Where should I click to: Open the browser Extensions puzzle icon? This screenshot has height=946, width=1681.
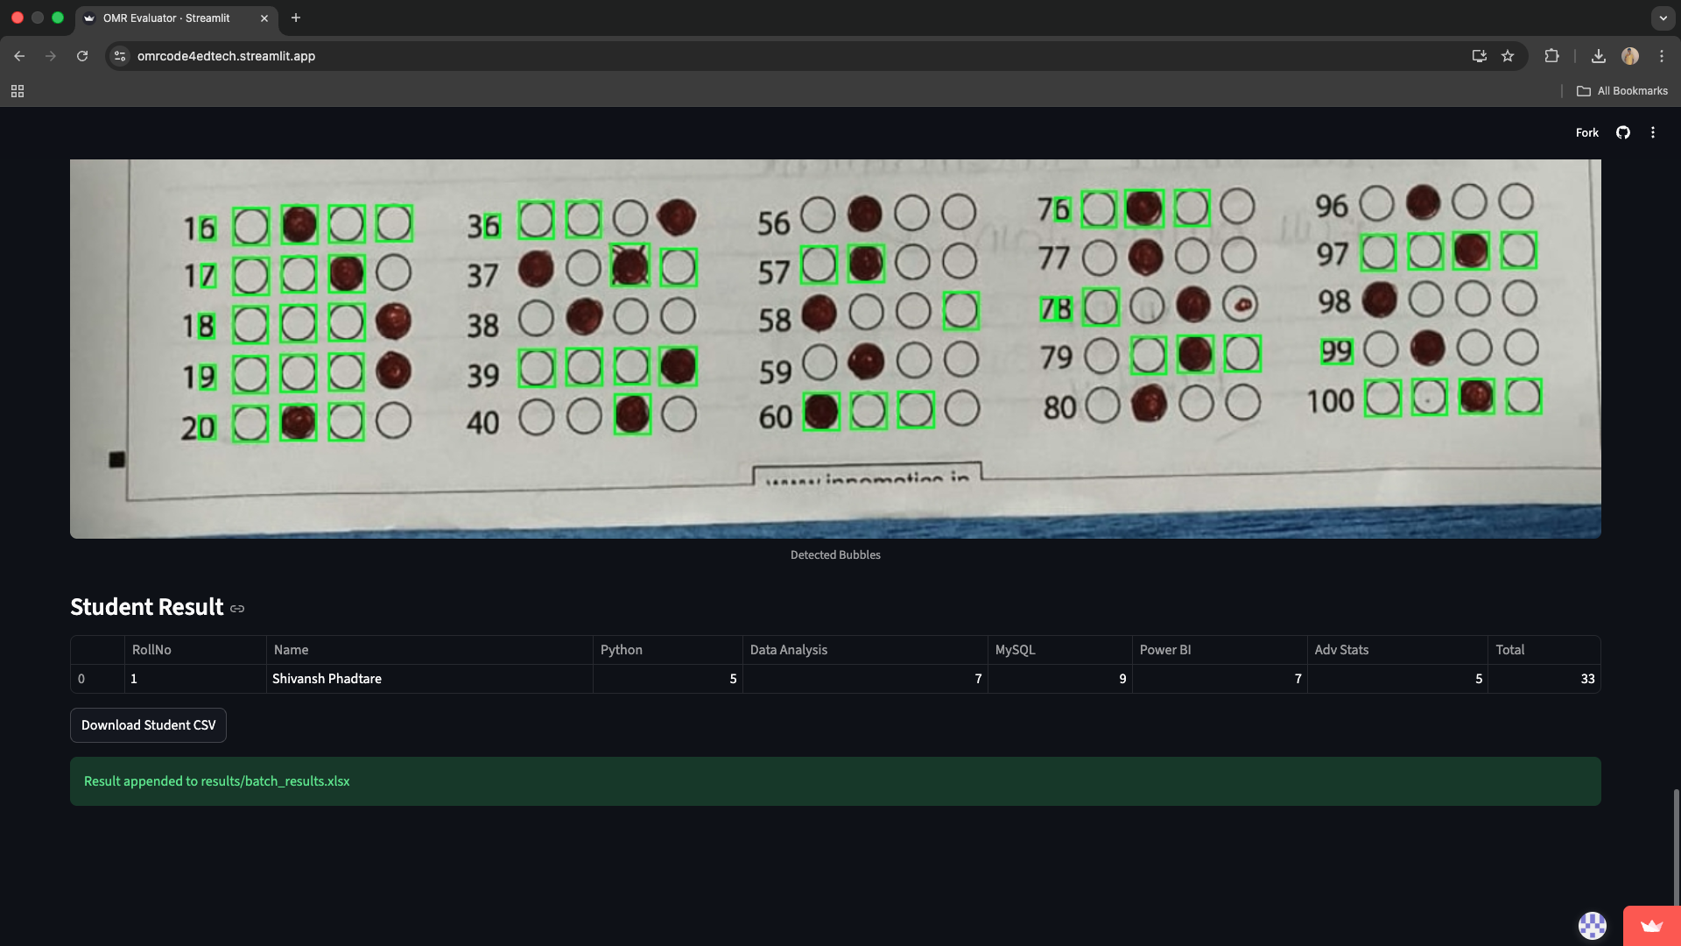point(1551,56)
